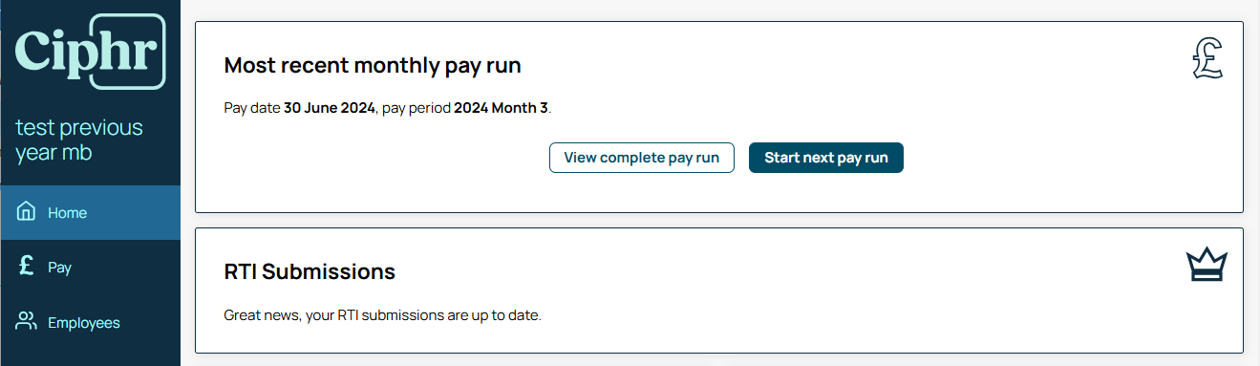Viewport: 1260px width, 366px height.
Task: Open the Employees section label
Action: (84, 323)
